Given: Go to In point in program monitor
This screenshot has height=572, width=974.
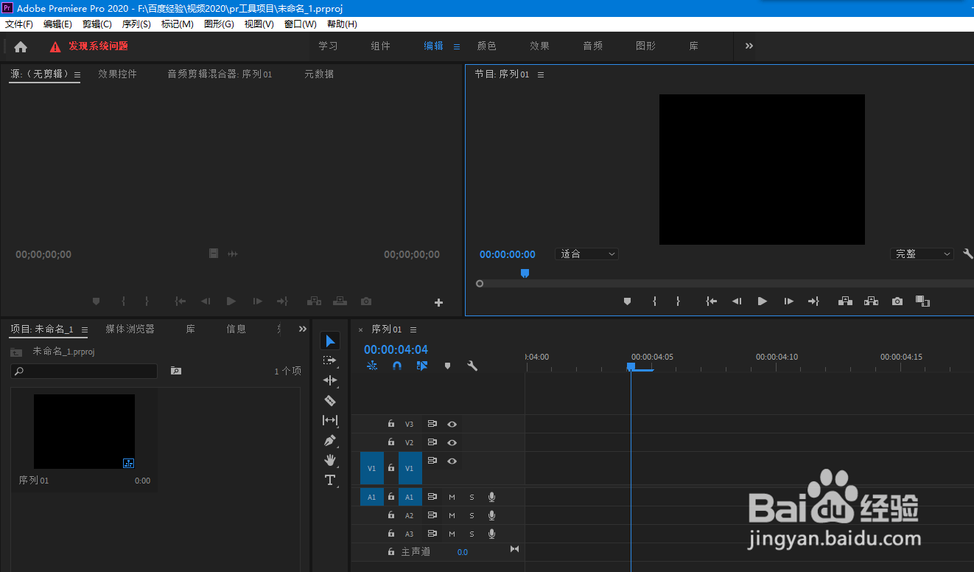Looking at the screenshot, I should [x=711, y=301].
